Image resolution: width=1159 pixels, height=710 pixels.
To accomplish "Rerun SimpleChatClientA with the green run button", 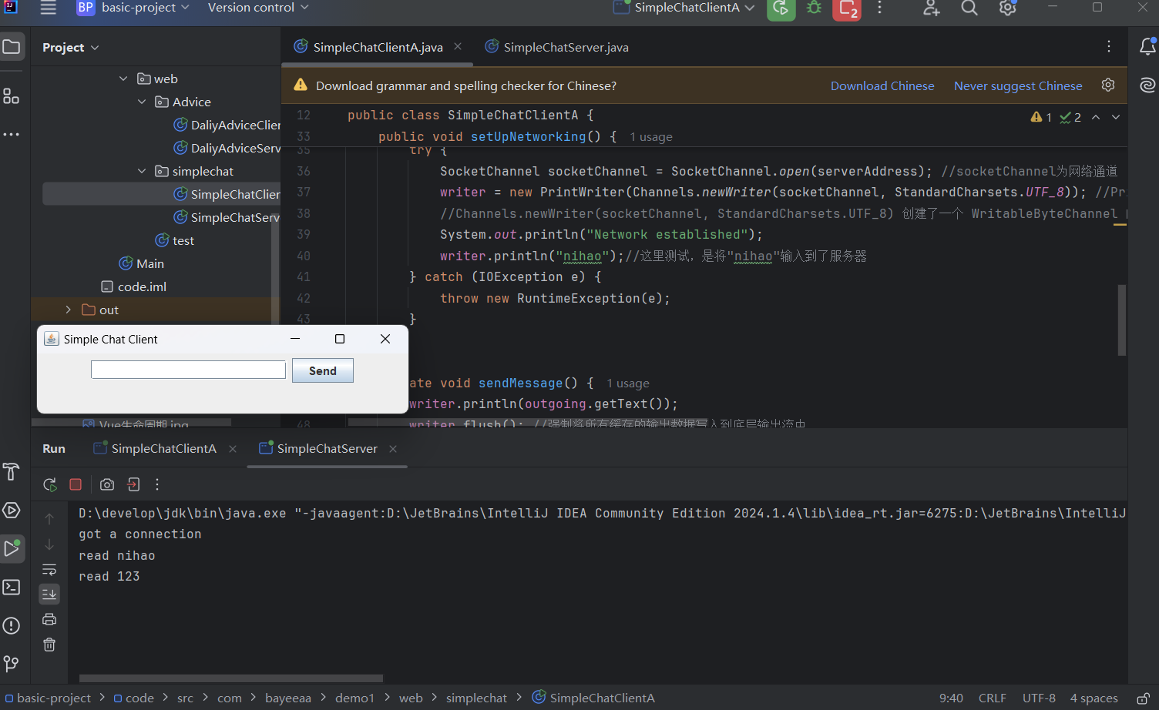I will (781, 8).
